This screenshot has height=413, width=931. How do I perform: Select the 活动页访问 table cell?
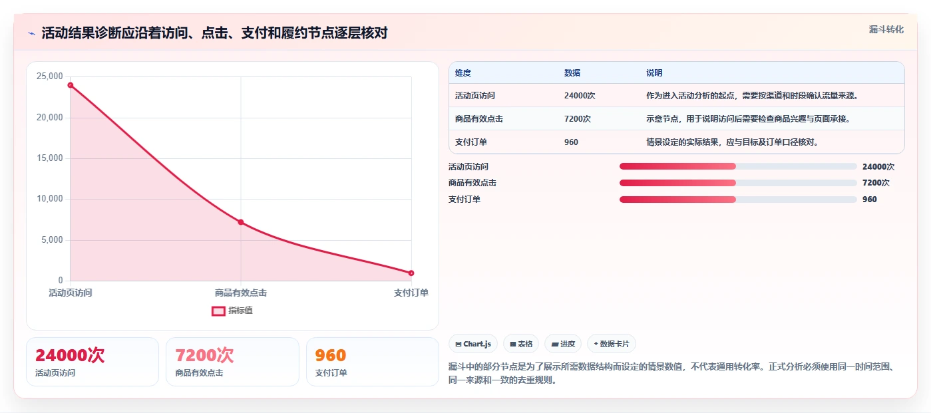475,96
